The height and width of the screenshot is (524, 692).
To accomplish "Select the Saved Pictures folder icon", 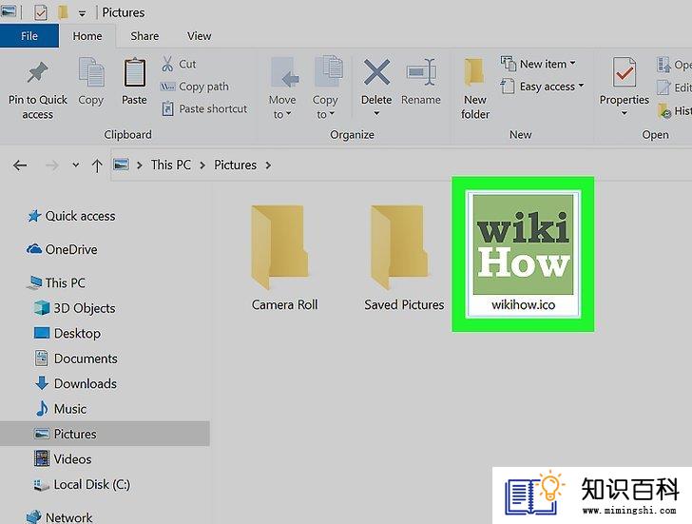I will [x=399, y=247].
